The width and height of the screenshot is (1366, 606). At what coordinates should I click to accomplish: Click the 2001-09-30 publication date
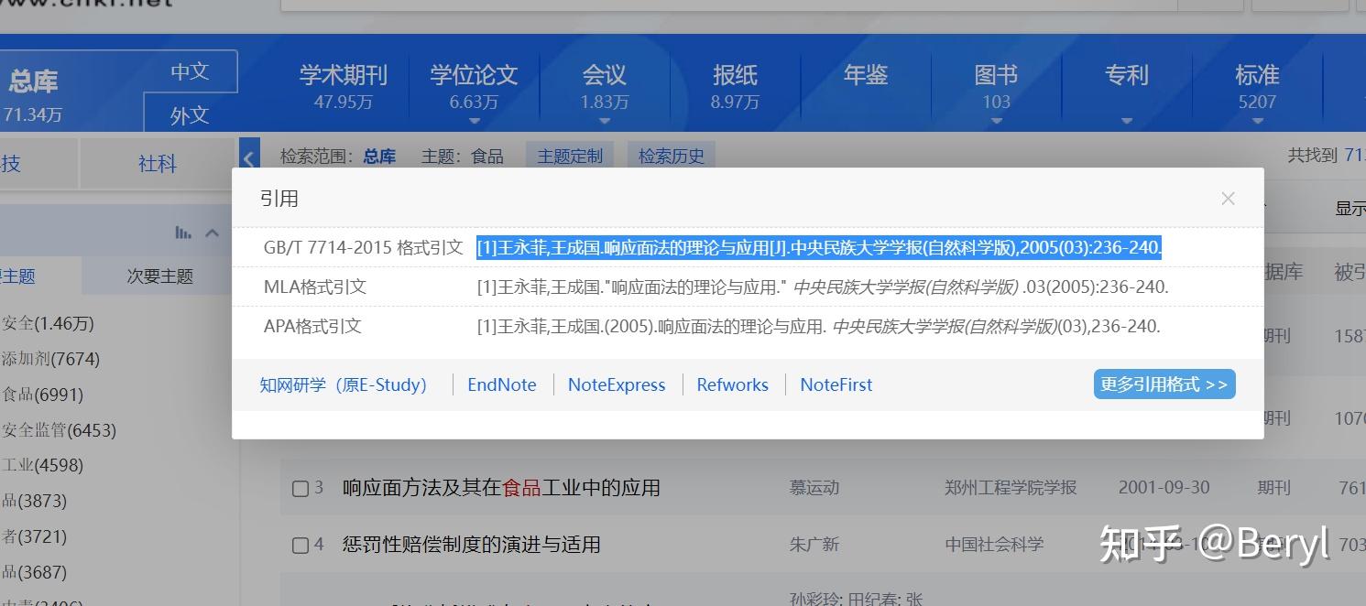coord(1164,488)
